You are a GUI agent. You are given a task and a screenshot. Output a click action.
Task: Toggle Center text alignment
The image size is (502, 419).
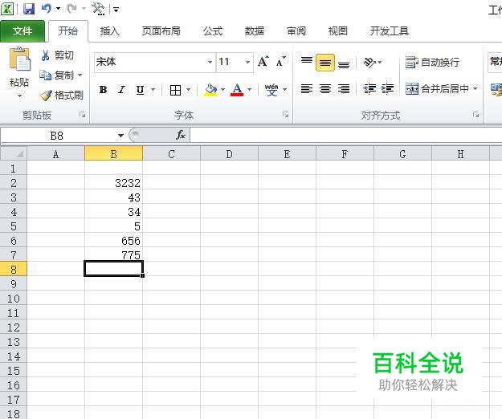pos(325,88)
